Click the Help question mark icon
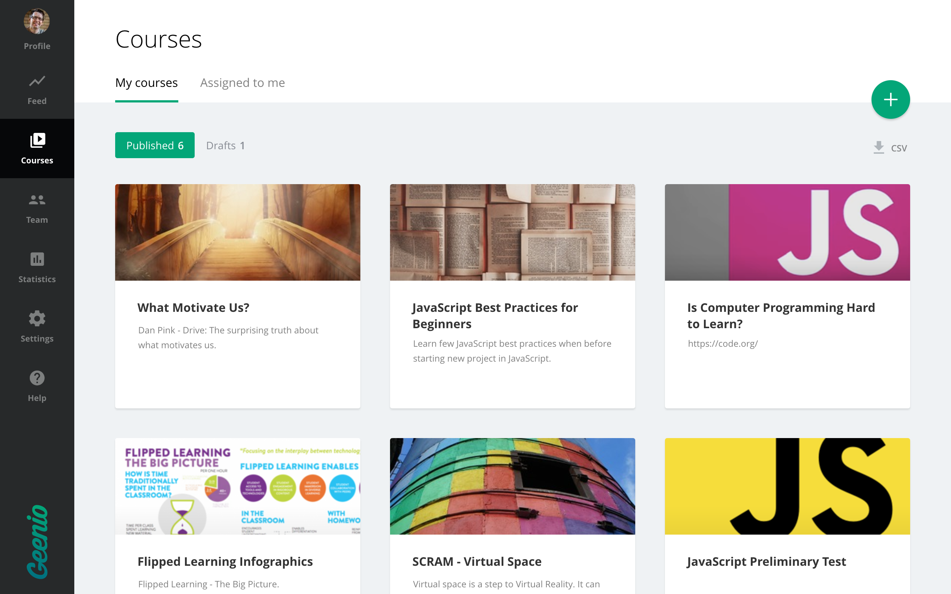The width and height of the screenshot is (951, 594). (37, 378)
